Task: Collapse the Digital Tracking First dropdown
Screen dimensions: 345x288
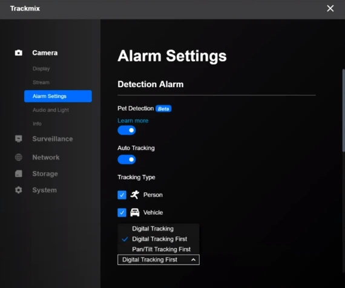Action: [159, 260]
